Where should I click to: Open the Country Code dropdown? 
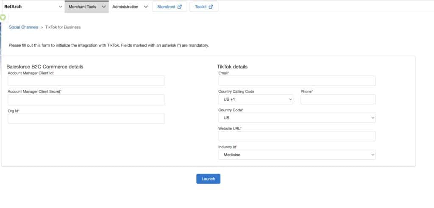(297, 118)
